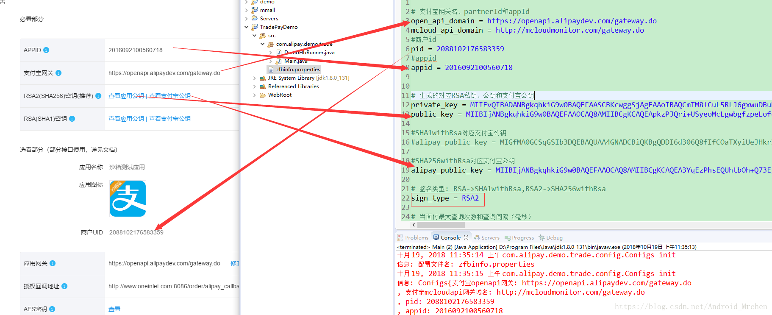Click the 沙箱测试应用 application name

[127, 167]
